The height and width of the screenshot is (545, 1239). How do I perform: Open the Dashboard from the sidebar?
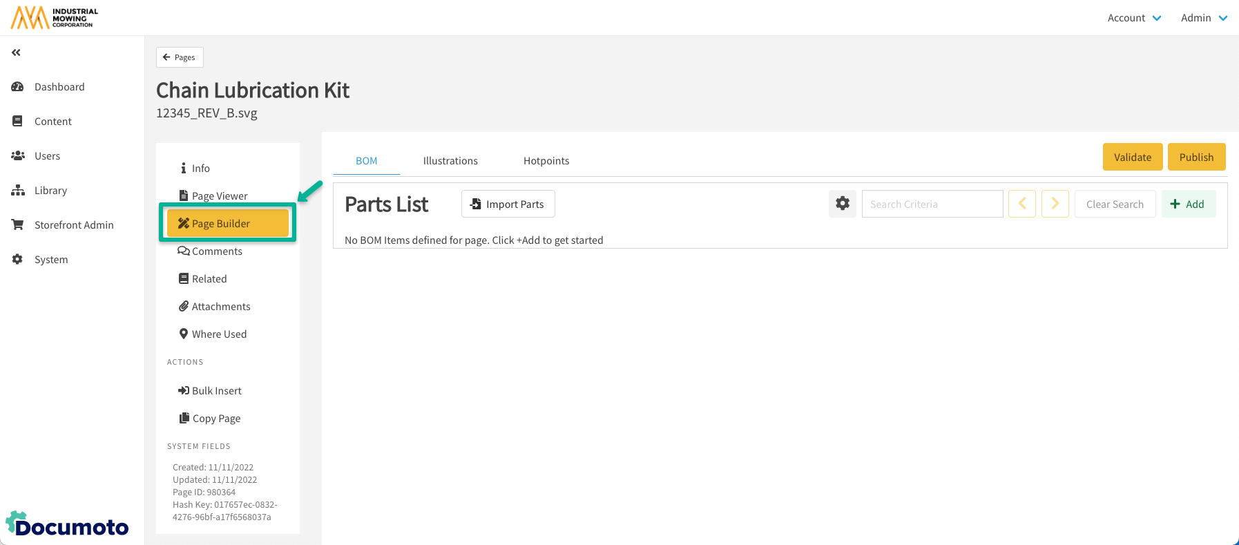pos(59,87)
